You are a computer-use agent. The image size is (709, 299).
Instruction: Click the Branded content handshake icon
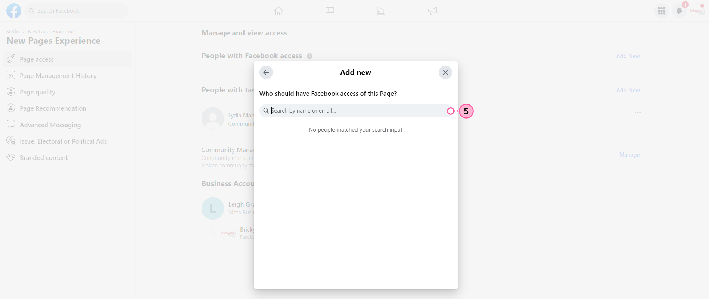pyautogui.click(x=11, y=157)
